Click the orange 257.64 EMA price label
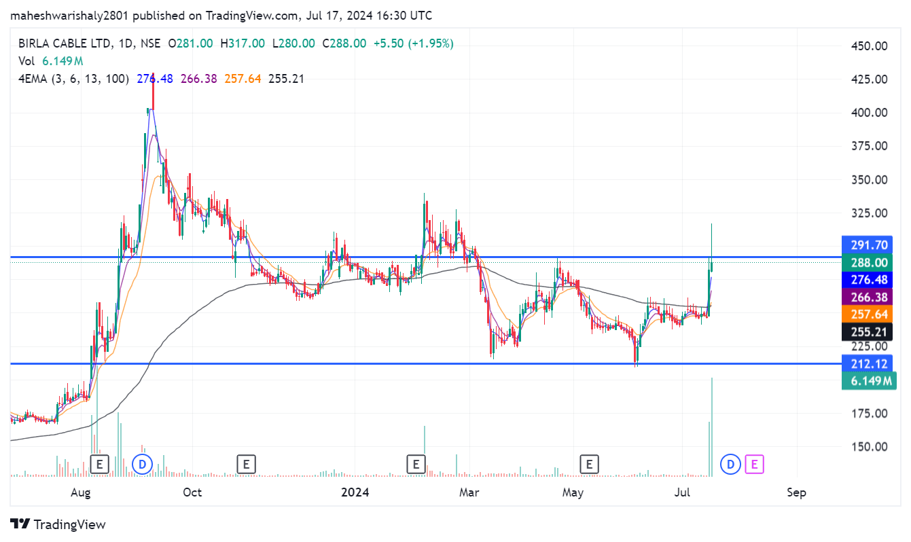This screenshot has width=911, height=542. point(869,314)
